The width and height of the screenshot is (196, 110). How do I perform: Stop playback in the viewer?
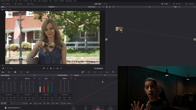coord(51,68)
